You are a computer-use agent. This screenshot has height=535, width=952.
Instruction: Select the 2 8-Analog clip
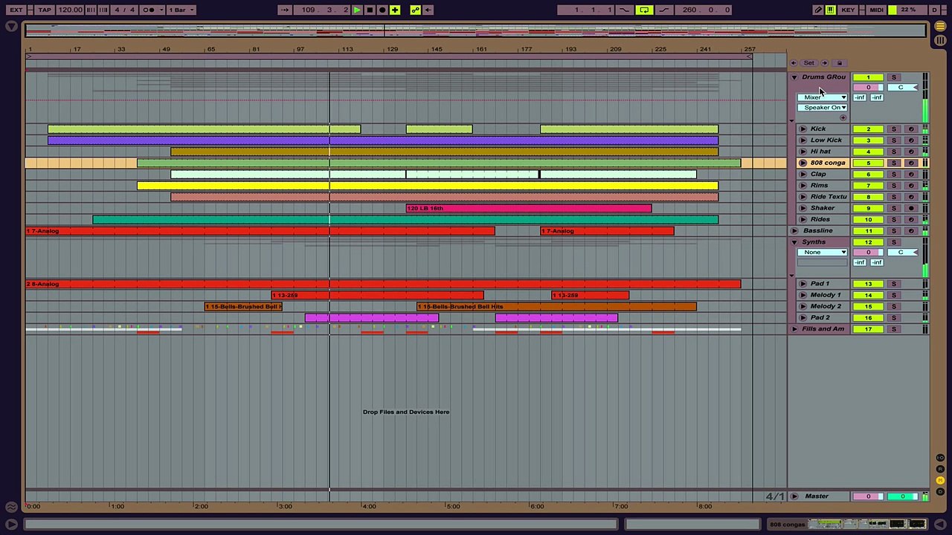383,284
